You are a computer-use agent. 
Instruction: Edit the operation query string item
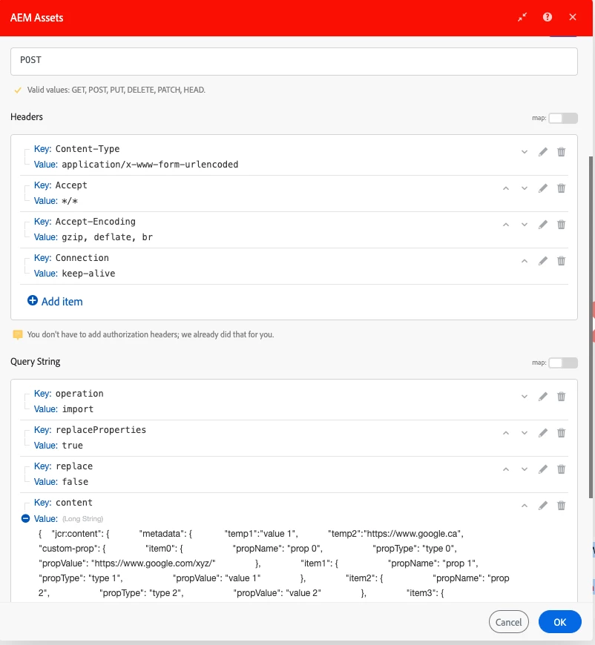[x=543, y=397]
